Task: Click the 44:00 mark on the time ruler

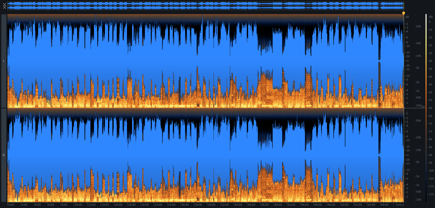Action: pos(305,205)
